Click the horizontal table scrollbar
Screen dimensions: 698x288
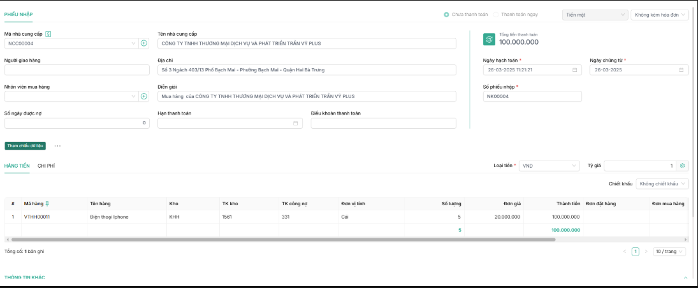[x=283, y=240]
